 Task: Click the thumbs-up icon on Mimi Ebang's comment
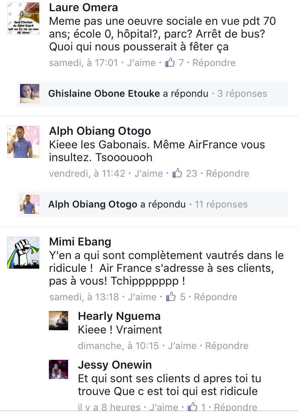tap(171, 297)
